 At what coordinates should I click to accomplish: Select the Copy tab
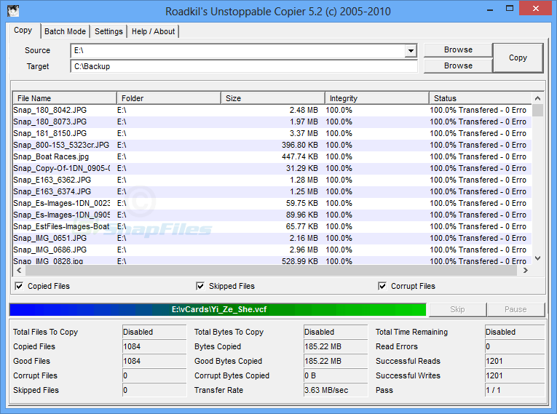click(23, 31)
